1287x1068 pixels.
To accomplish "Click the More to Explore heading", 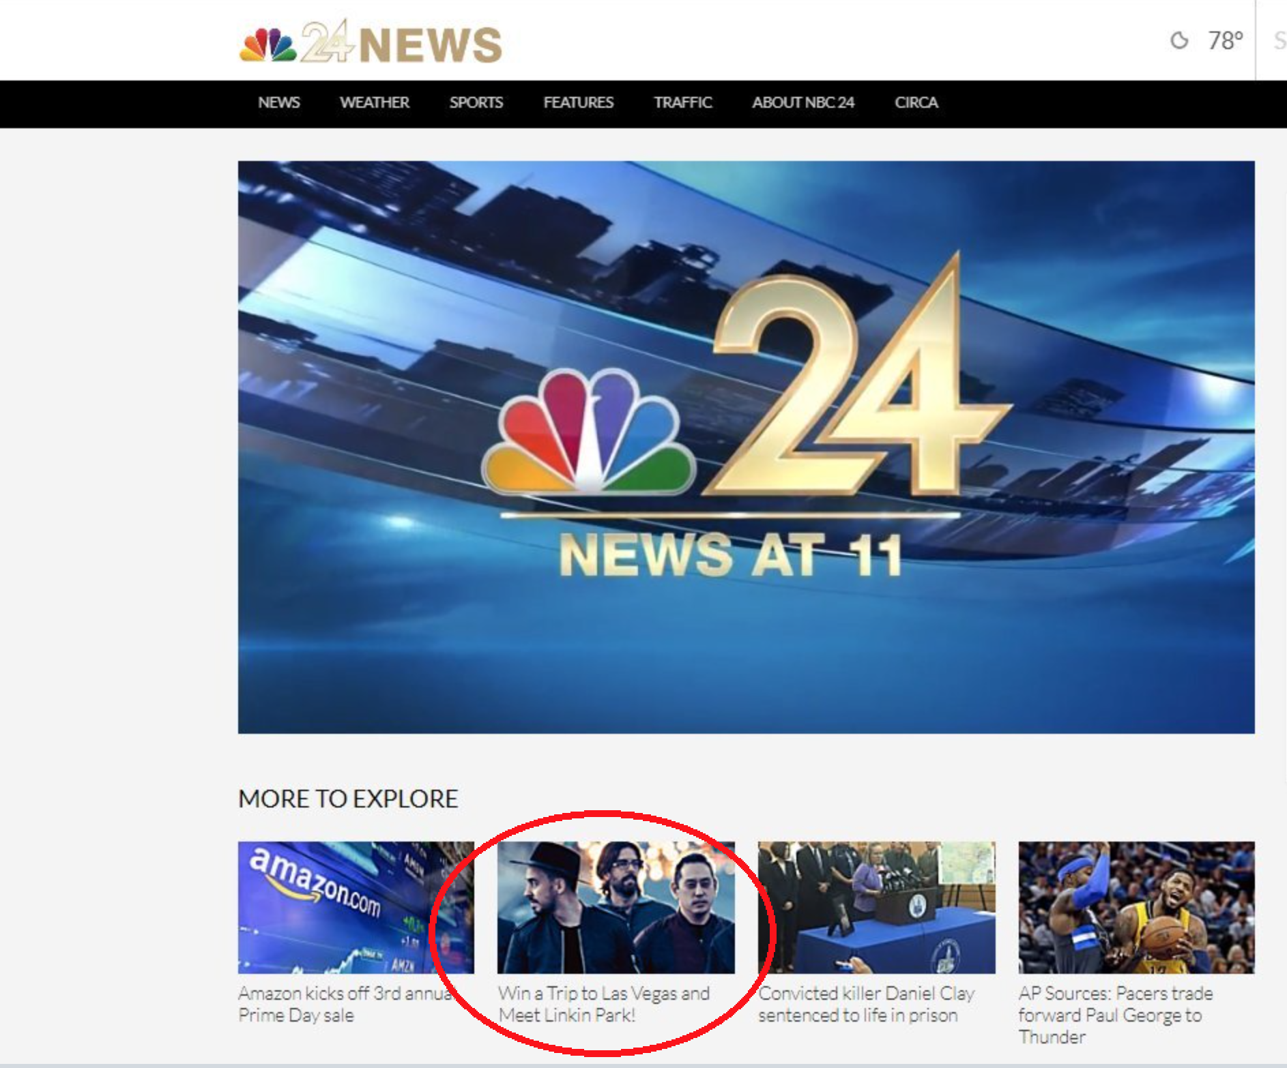I will tap(348, 799).
